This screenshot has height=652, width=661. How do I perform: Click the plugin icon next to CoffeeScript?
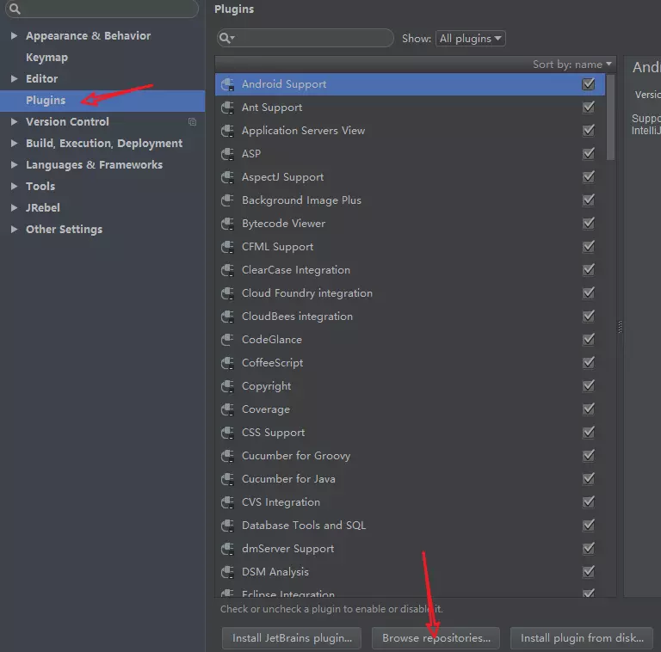click(227, 363)
